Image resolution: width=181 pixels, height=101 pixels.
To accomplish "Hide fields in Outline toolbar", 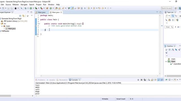I will 176,50.
